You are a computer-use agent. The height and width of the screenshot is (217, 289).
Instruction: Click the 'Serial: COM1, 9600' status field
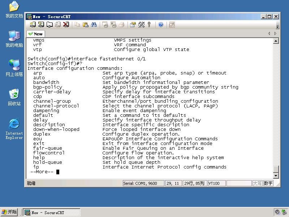point(143,183)
